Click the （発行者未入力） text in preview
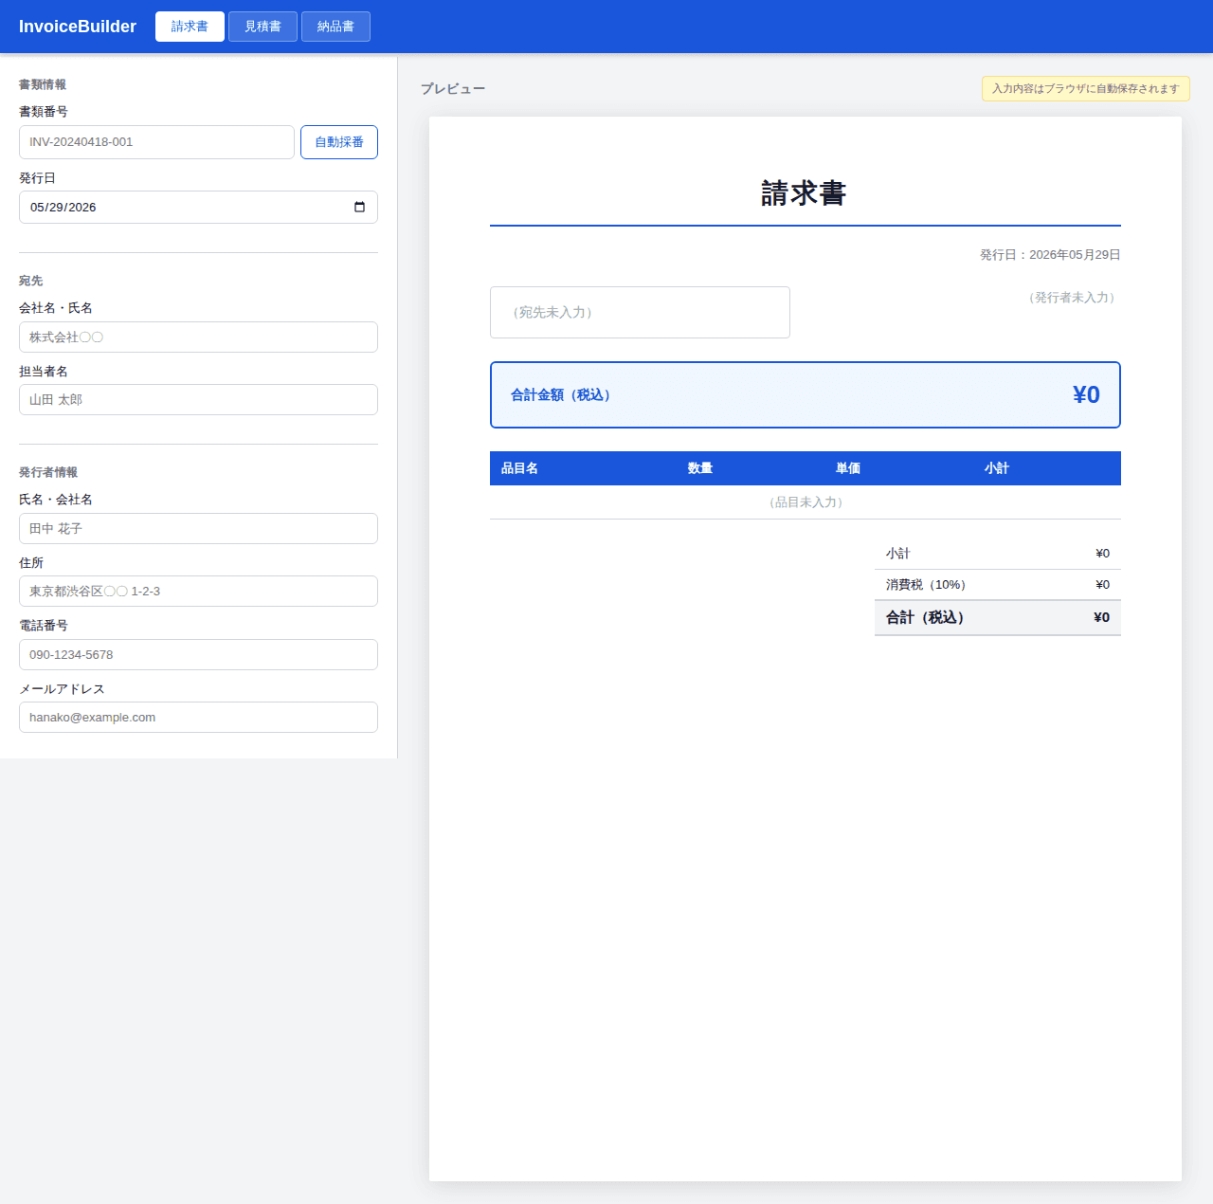 [1072, 298]
